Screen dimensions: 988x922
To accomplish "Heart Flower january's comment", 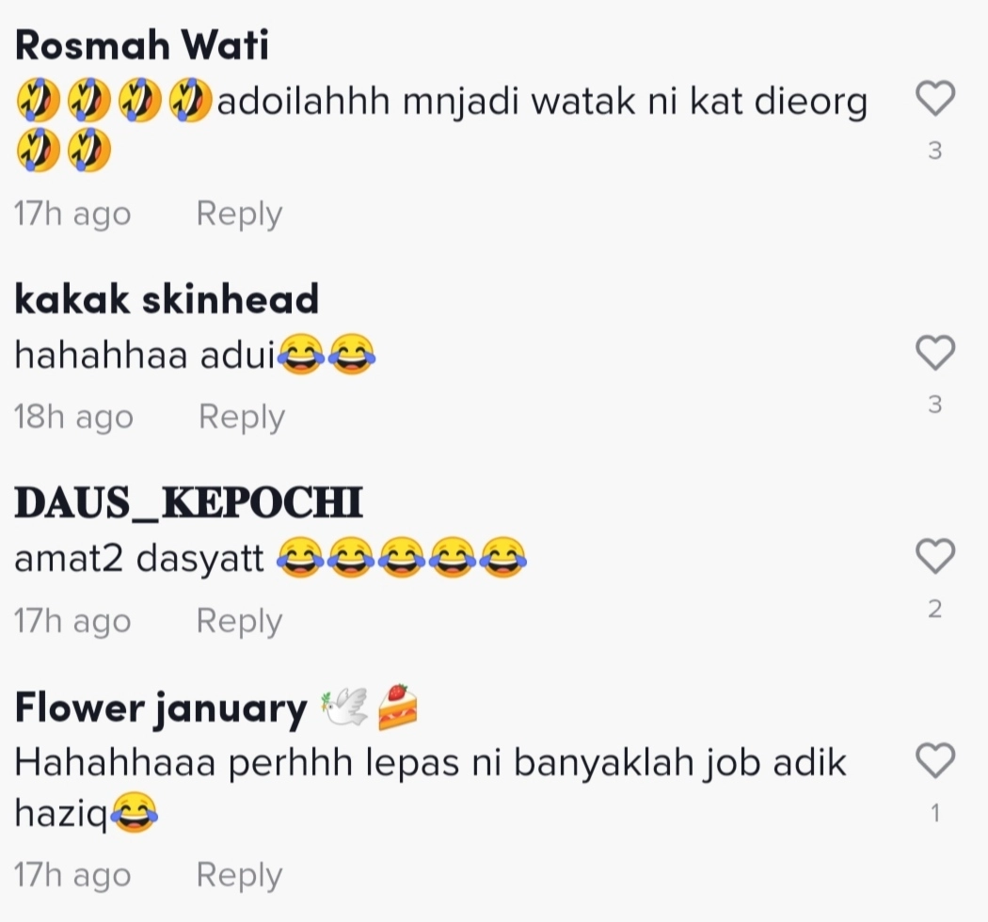I will coord(935,760).
